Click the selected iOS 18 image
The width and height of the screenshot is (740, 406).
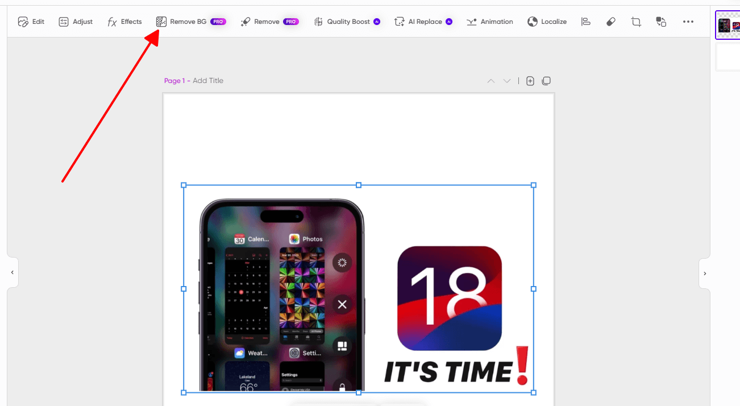coord(359,289)
